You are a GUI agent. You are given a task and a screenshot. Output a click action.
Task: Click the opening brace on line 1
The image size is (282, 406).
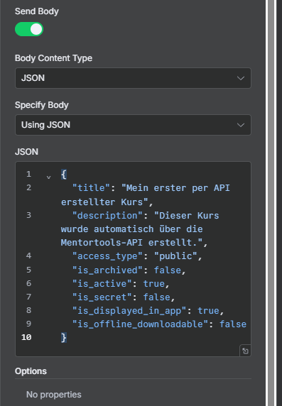[64, 174]
